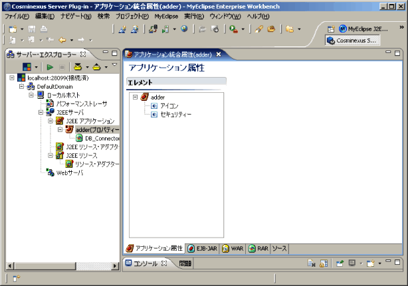Select アイコン element in the editor
Screen dimensions: 408x286
tap(169, 106)
